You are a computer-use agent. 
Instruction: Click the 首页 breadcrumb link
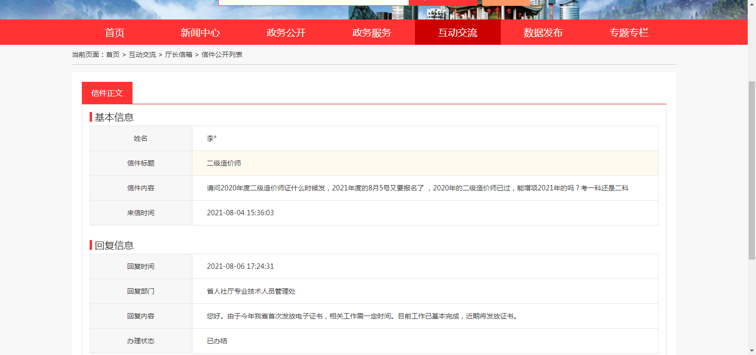(x=113, y=55)
